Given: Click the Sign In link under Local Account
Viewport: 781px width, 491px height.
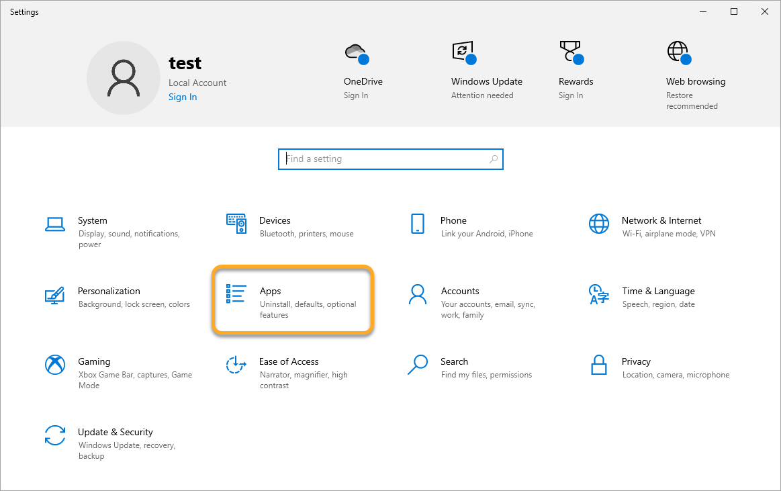Looking at the screenshot, I should coord(183,97).
